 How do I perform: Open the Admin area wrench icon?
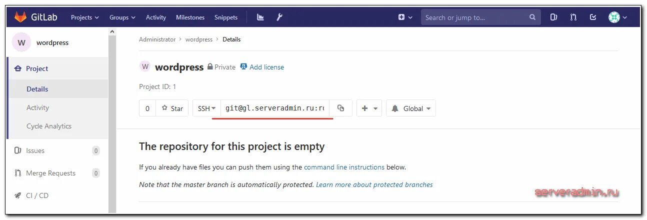coord(279,17)
